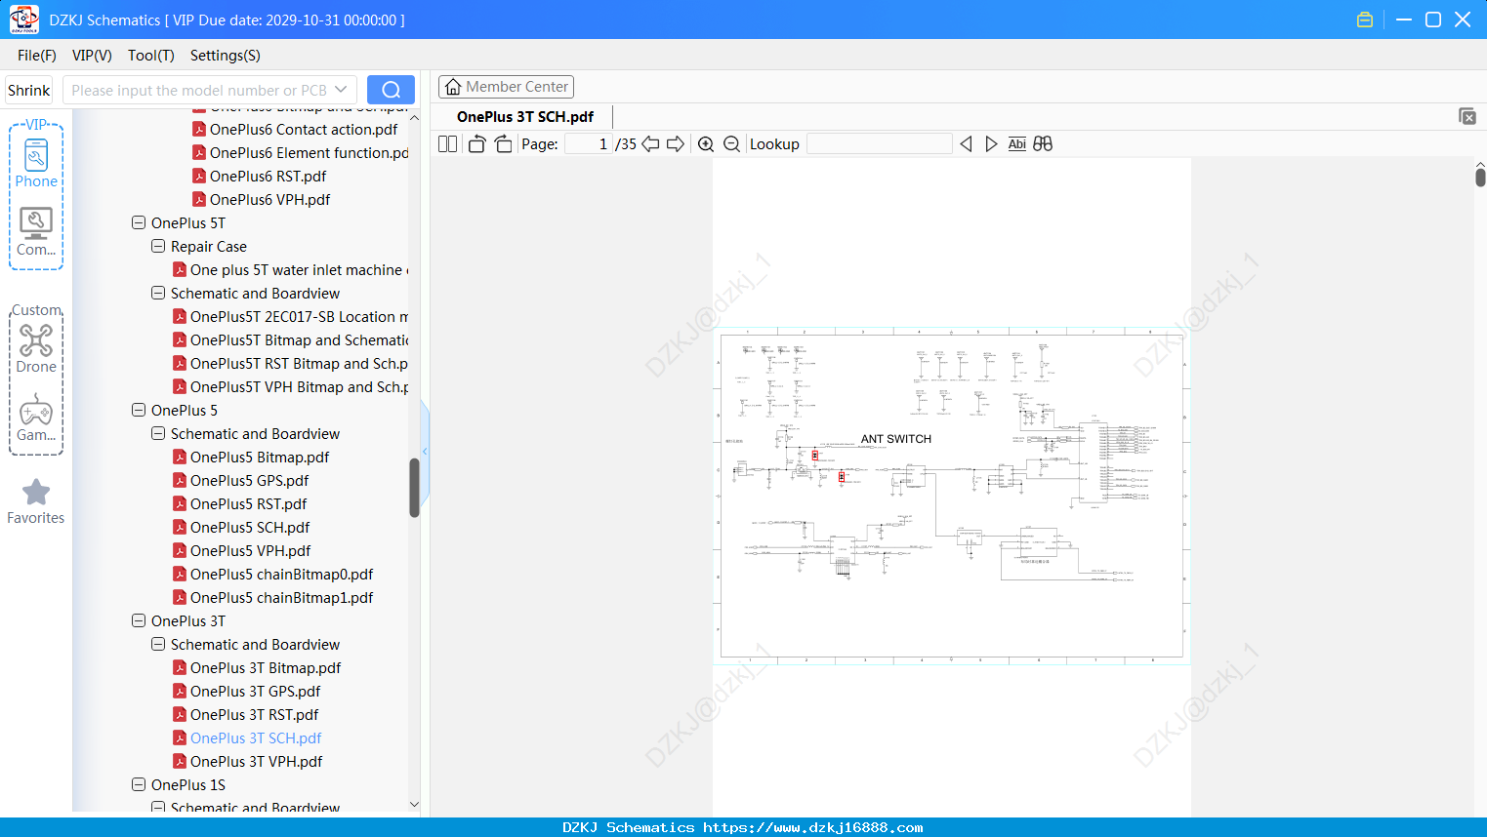Collapse Schematic and Boardview under OnePlus 5
Screen dimensions: 1487x837
click(x=158, y=433)
